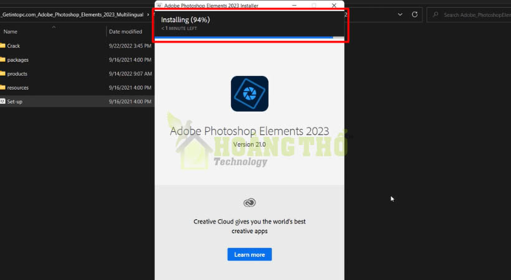This screenshot has height=280, width=511.
Task: Expand the address bar history dropdown
Action: 400,15
